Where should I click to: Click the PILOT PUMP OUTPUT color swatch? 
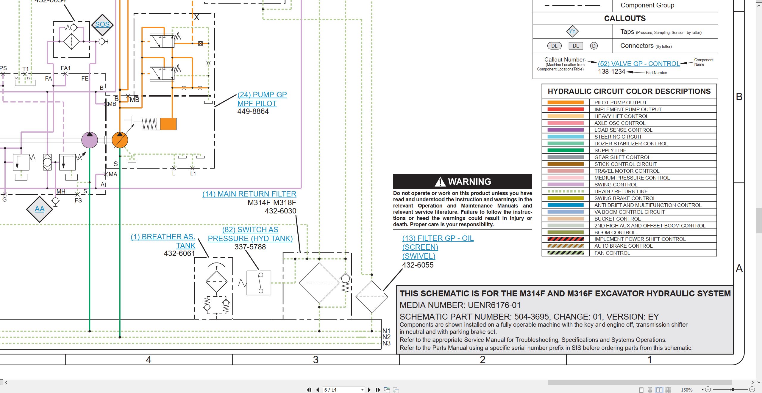point(565,103)
